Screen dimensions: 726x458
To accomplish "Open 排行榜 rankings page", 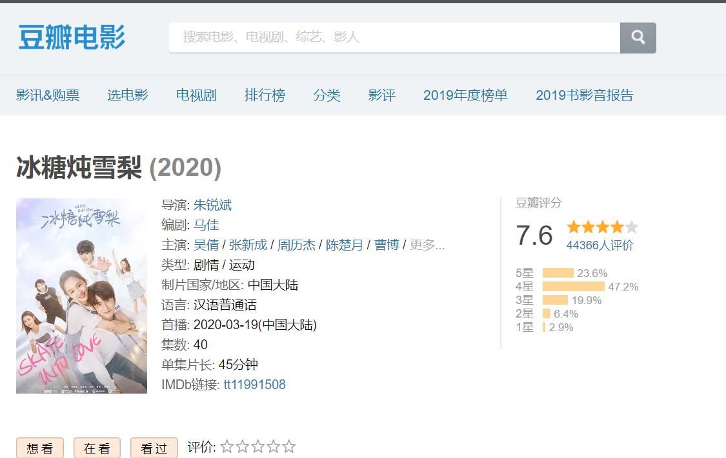I will (265, 95).
